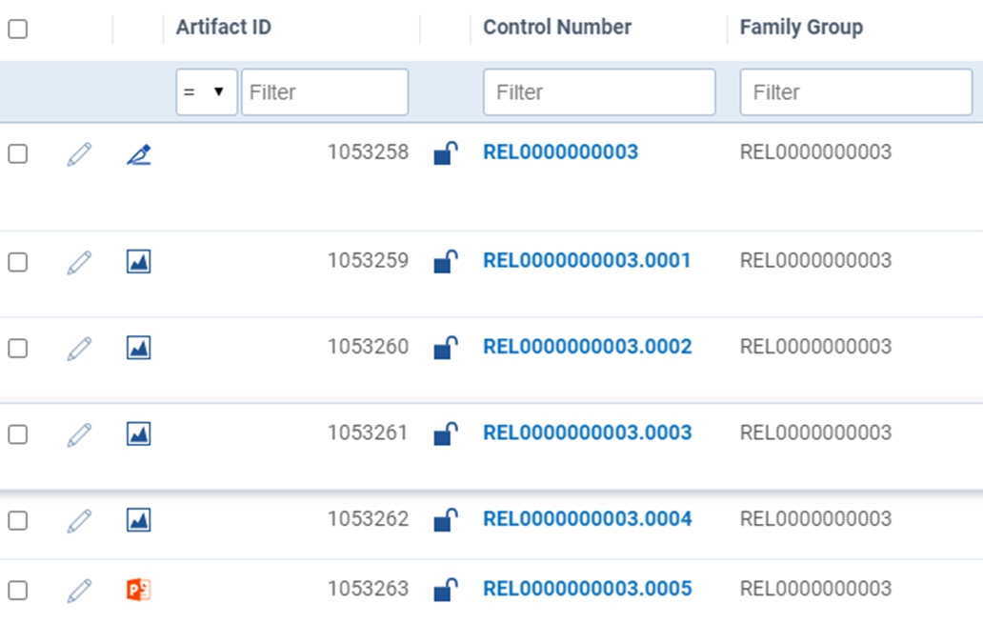Click Family Group cell in artifact 1053258 row
Screen dimensions: 983x624
(815, 151)
